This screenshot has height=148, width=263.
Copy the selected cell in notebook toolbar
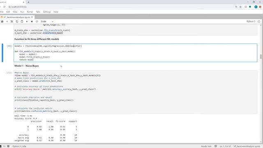pyautogui.click(x=17, y=21)
